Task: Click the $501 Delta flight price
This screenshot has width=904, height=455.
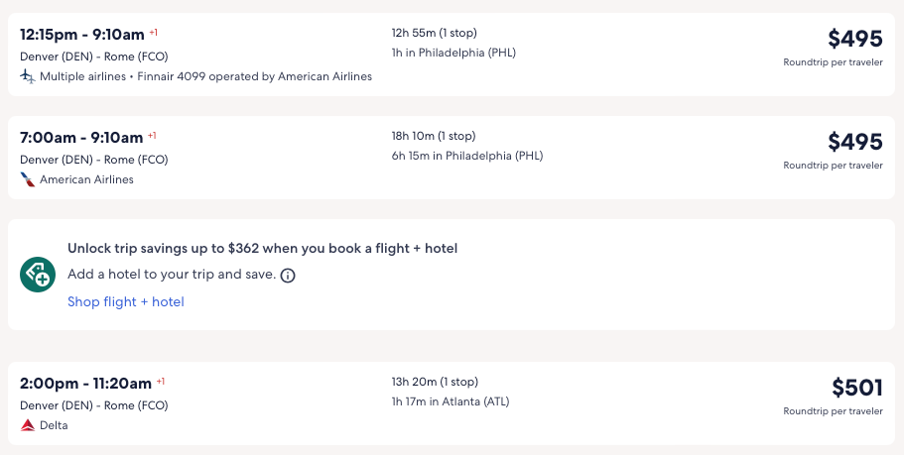Action: (856, 388)
